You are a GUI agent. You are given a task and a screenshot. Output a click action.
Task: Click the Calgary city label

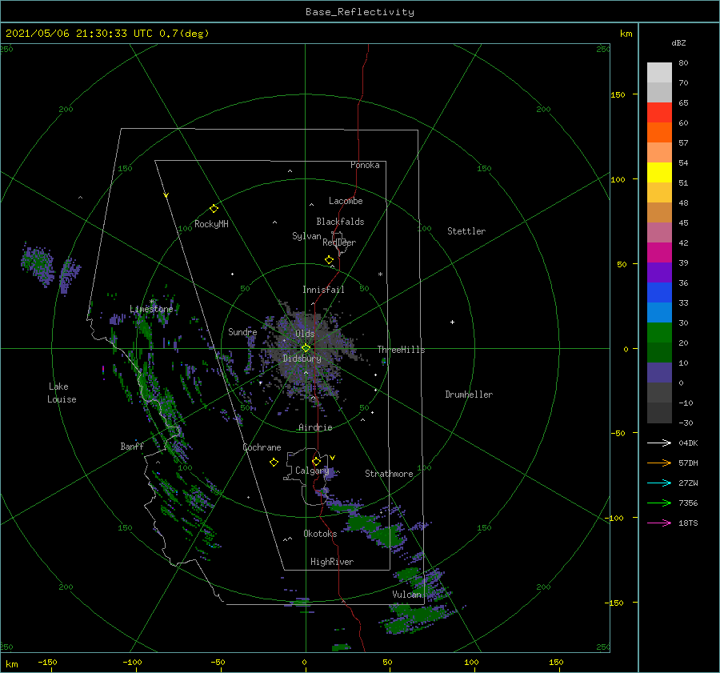click(x=312, y=471)
